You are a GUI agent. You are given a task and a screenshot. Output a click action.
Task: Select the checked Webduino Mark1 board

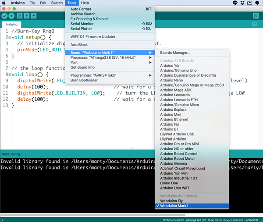(174, 206)
